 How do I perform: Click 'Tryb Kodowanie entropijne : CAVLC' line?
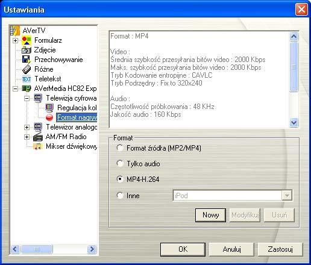[162, 75]
